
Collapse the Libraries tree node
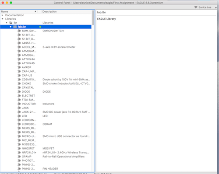(2, 19)
